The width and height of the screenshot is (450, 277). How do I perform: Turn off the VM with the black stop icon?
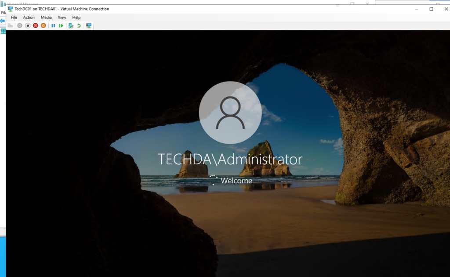27,26
